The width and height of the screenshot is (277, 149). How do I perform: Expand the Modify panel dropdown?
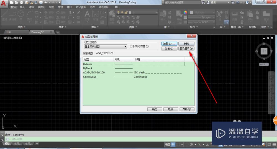point(62,27)
